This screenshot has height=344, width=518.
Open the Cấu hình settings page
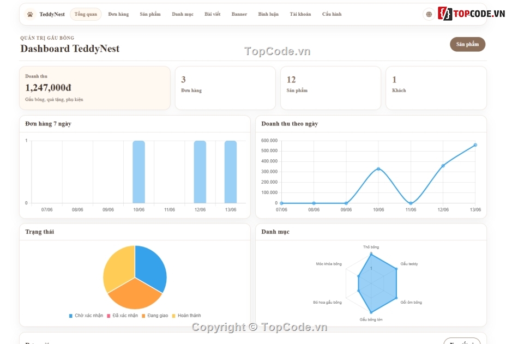(332, 14)
